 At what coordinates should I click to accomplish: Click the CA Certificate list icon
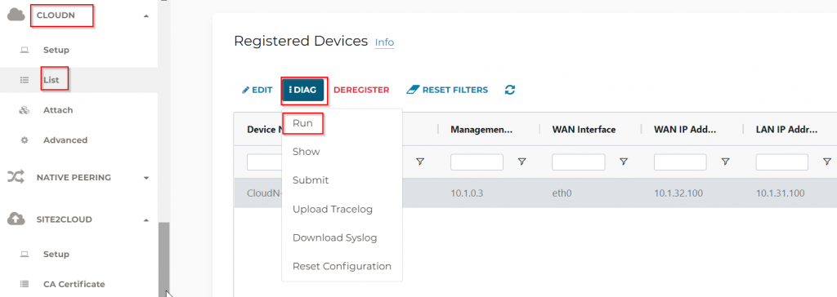24,284
